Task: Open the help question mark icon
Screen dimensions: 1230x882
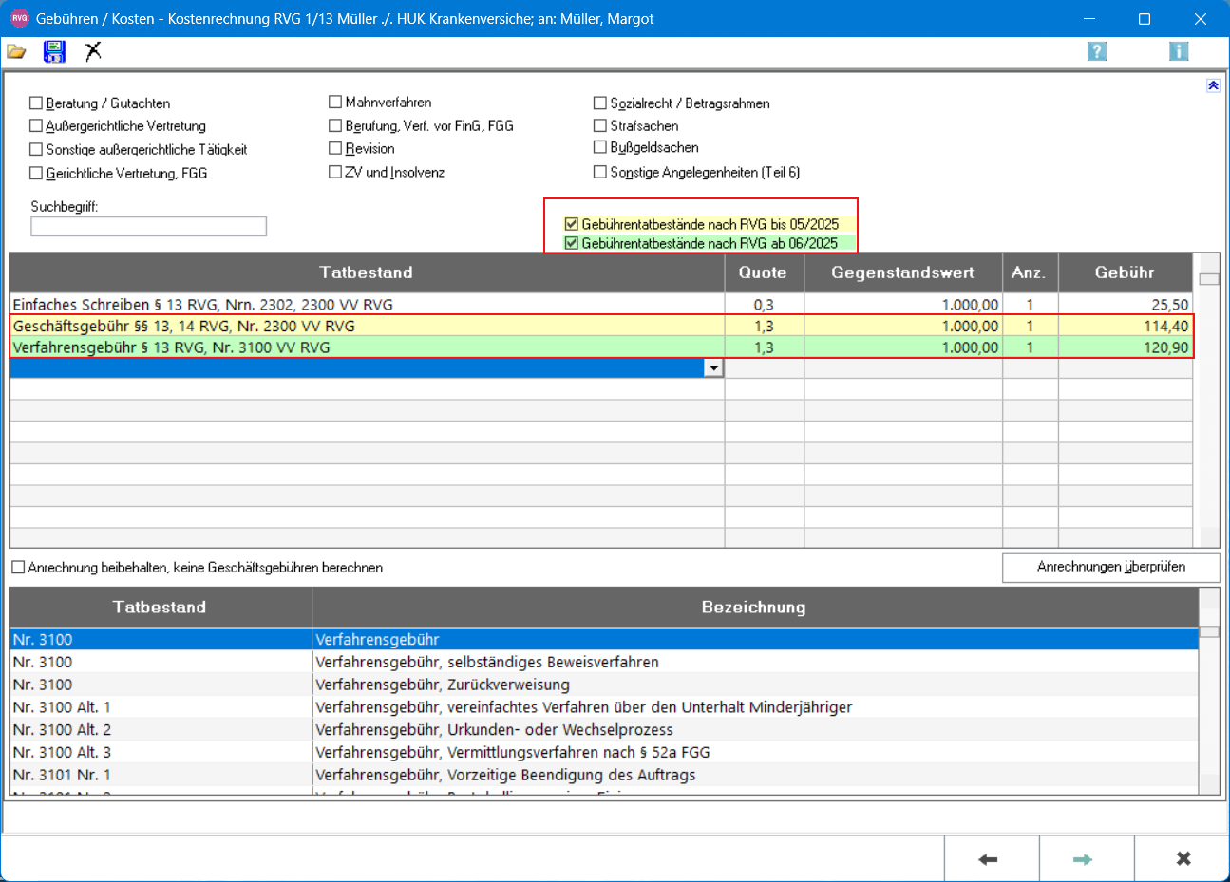Action: [1097, 51]
